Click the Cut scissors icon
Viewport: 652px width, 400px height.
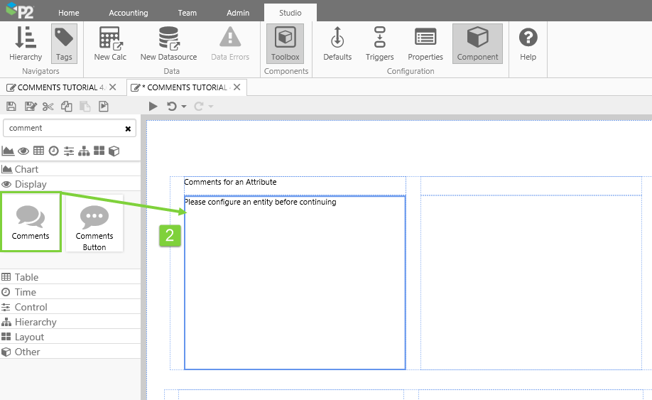tap(48, 107)
